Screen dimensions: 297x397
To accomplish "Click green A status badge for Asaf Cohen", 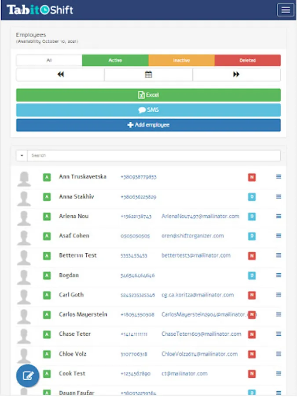I will coord(47,236).
